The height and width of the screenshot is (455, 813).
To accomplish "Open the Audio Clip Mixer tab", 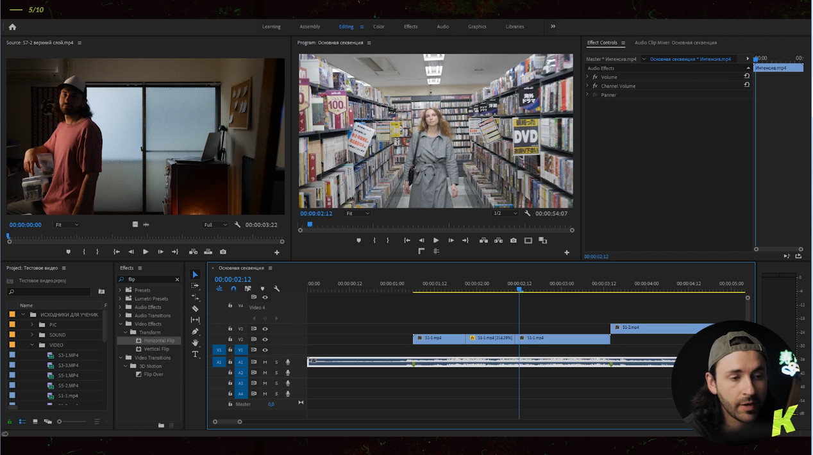I will coord(675,43).
